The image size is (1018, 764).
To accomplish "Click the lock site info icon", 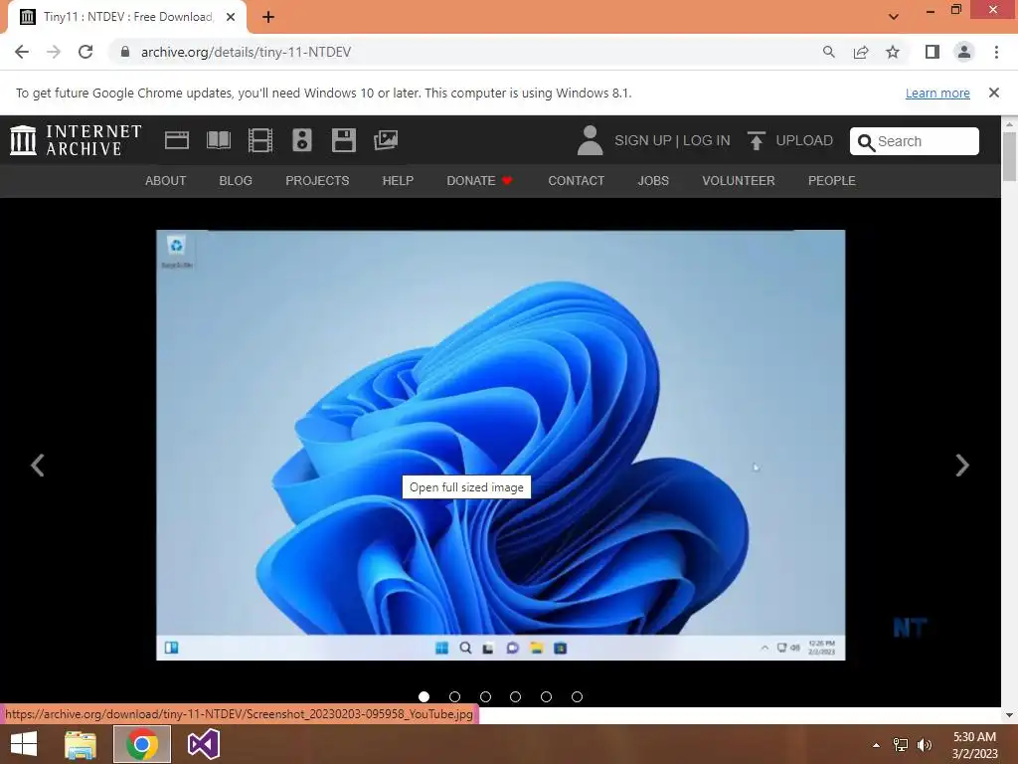I will [x=125, y=52].
